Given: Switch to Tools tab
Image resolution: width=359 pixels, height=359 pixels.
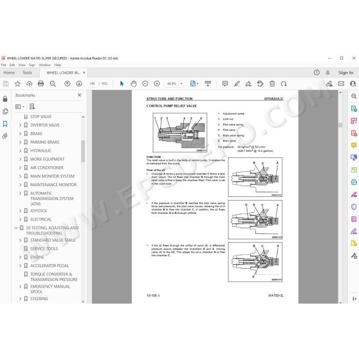Looking at the screenshot, I should tap(27, 73).
